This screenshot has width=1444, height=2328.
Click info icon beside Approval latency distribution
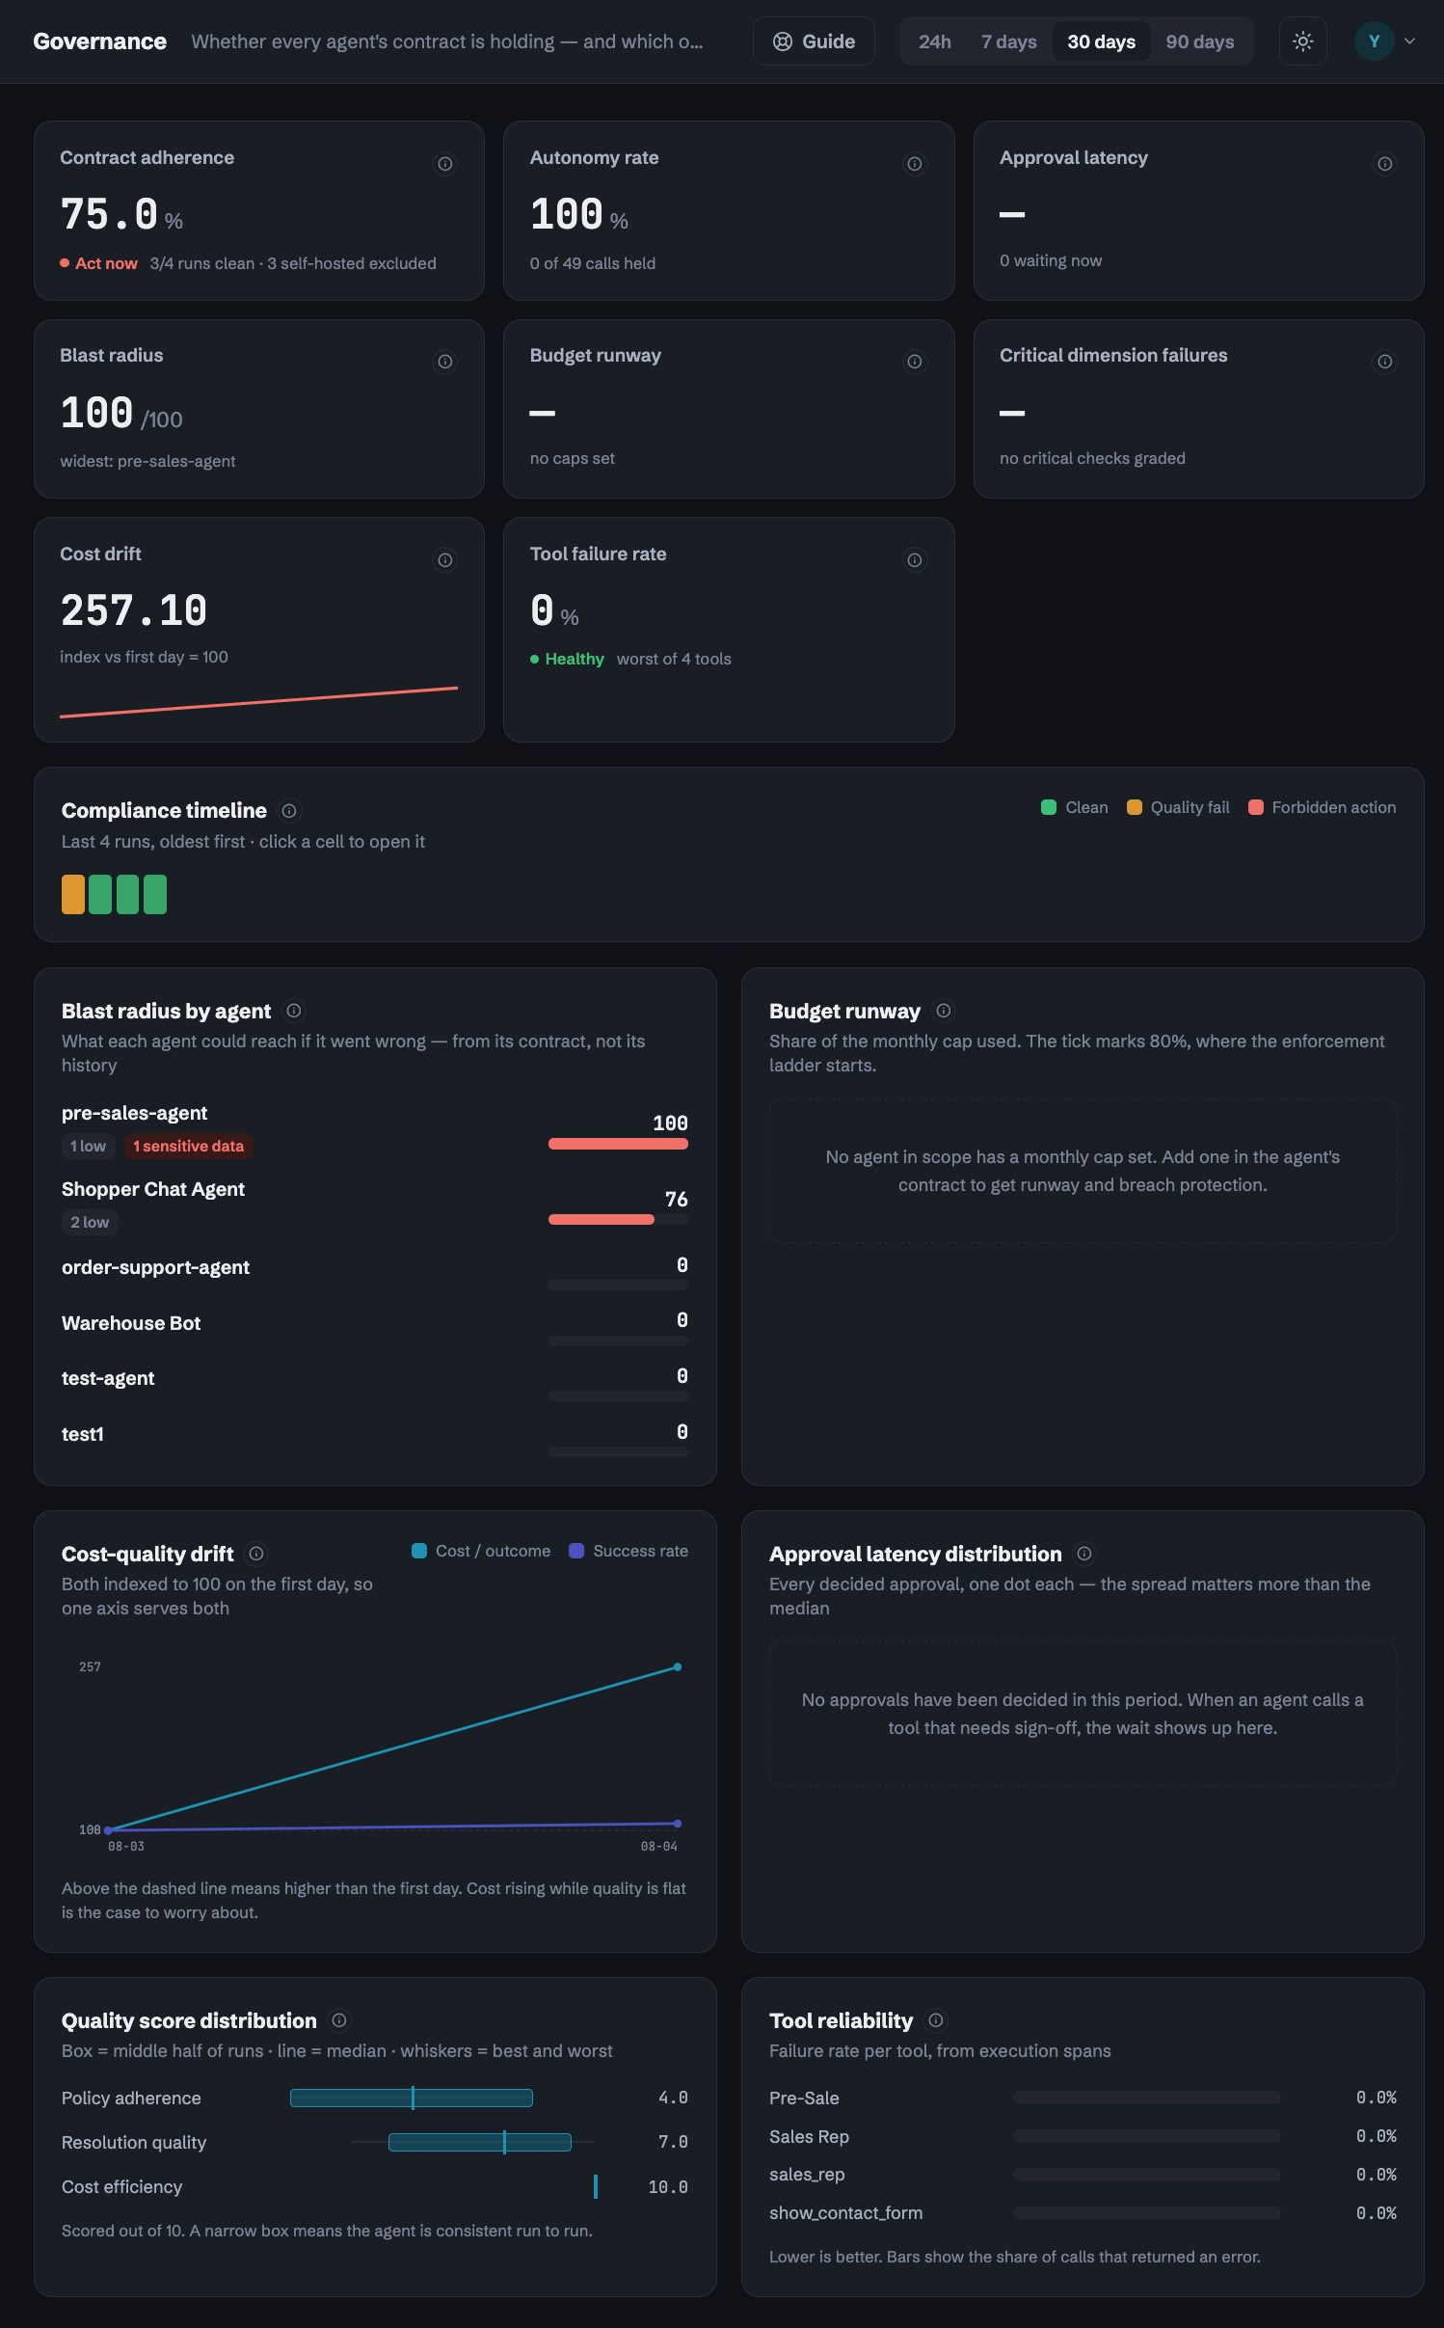[1084, 1554]
